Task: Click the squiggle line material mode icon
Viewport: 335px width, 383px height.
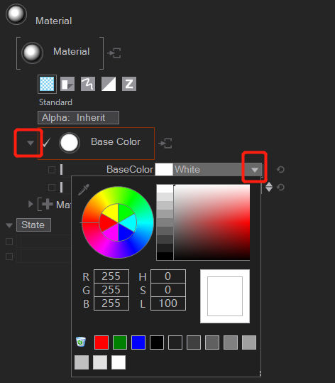Action: coord(88,84)
